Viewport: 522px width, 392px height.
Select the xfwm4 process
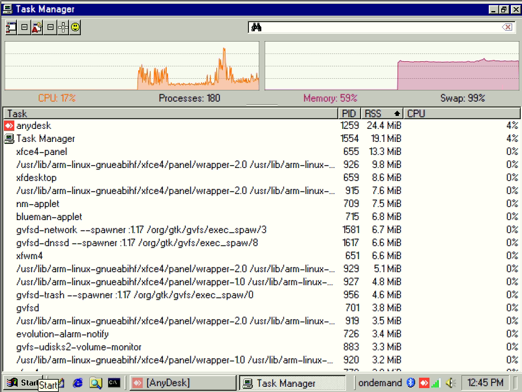tap(262, 256)
